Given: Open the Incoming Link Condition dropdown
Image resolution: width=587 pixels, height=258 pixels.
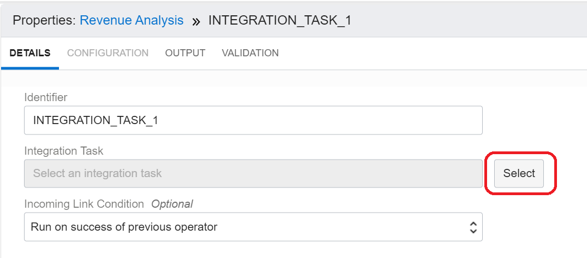Looking at the screenshot, I should pyautogui.click(x=253, y=227).
